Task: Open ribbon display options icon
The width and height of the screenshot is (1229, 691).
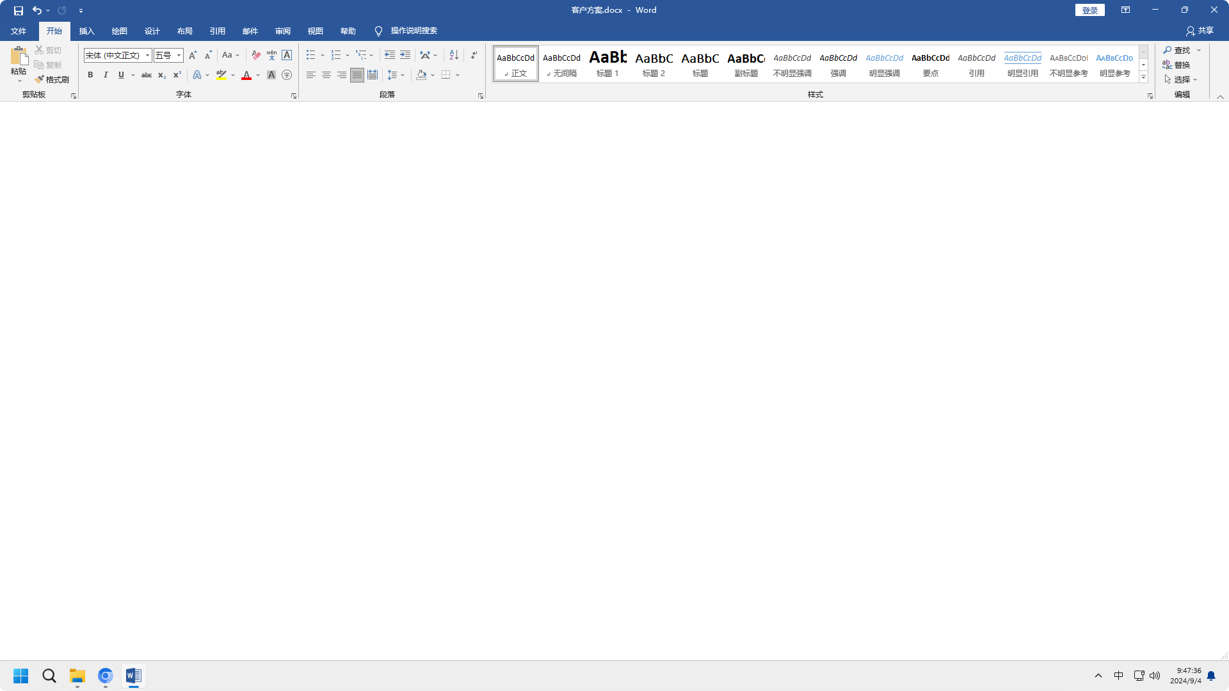Action: tap(1125, 10)
